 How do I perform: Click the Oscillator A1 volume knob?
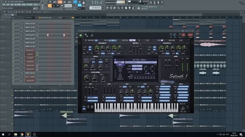click(97, 48)
